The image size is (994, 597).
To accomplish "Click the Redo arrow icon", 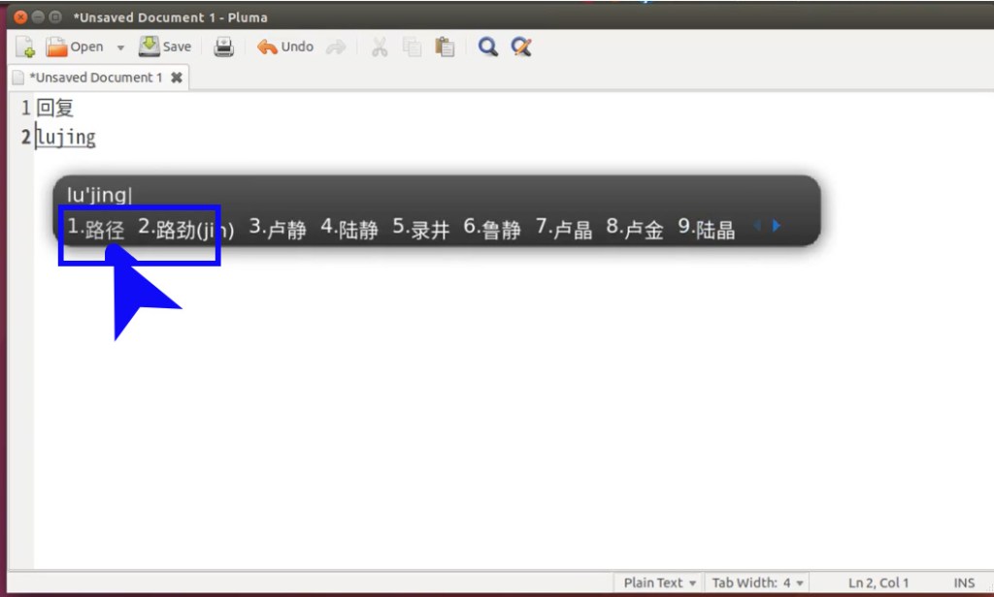I will pos(336,47).
